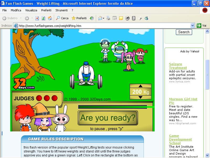The image size is (210, 158).
Task: Open the address bar URL dropdown
Action: click(x=193, y=26)
